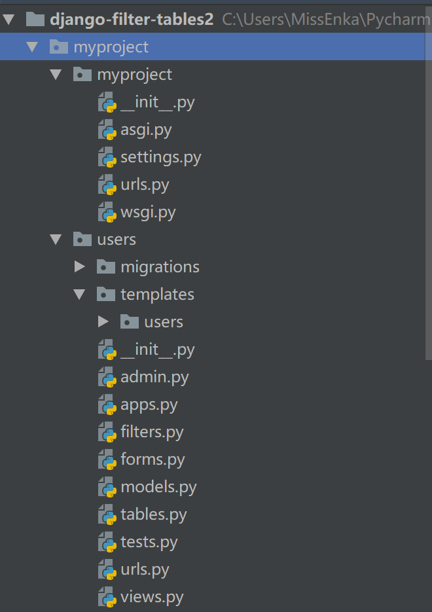Click the C:\Users\MissEnka project path text

click(326, 20)
